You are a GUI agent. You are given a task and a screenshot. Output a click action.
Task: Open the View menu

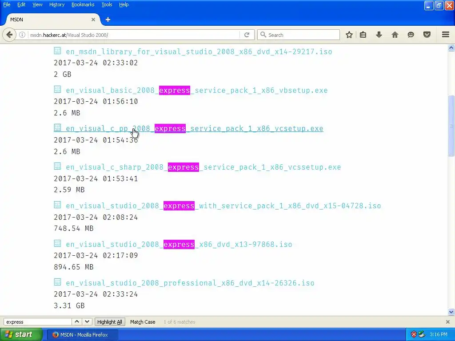click(x=37, y=4)
